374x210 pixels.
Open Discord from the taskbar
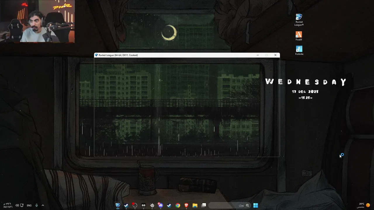(160, 205)
